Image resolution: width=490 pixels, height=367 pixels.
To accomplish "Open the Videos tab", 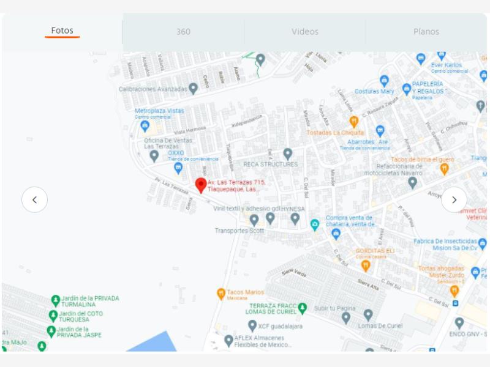I will tap(305, 32).
